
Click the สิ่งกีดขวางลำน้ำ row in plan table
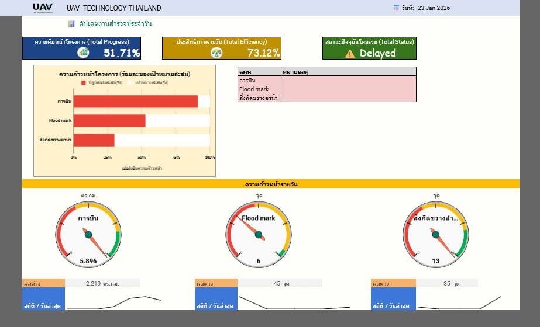click(x=327, y=98)
